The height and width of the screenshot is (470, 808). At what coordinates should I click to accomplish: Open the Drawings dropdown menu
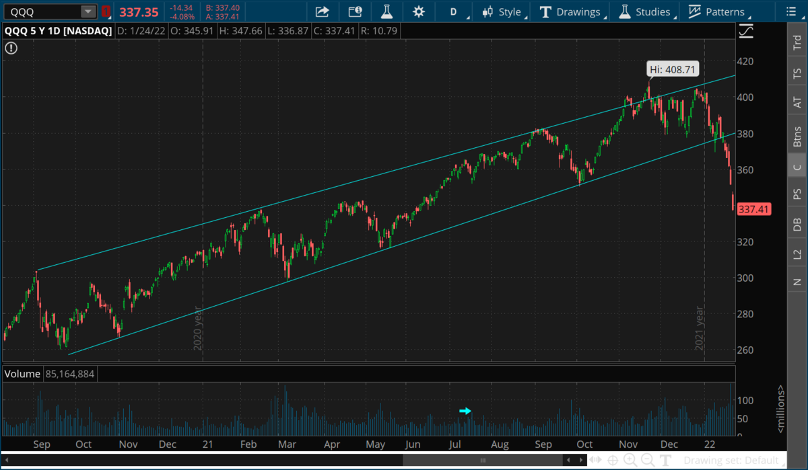[x=571, y=11]
